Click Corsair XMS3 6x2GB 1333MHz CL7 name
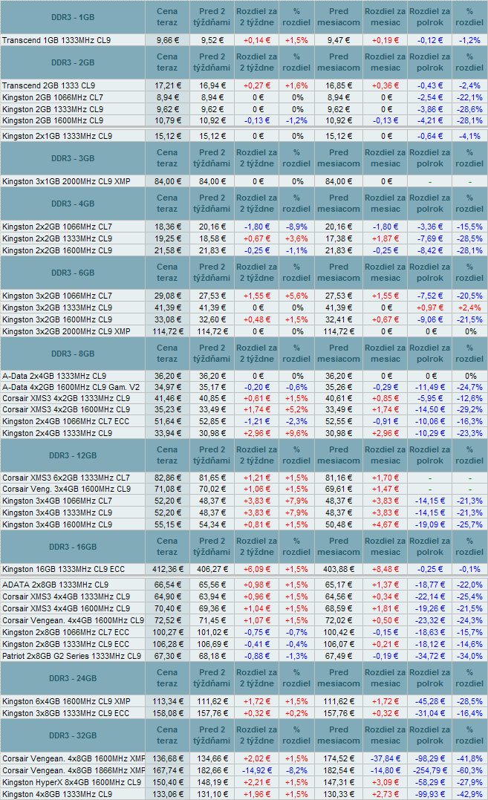The image size is (488, 800). point(66,478)
